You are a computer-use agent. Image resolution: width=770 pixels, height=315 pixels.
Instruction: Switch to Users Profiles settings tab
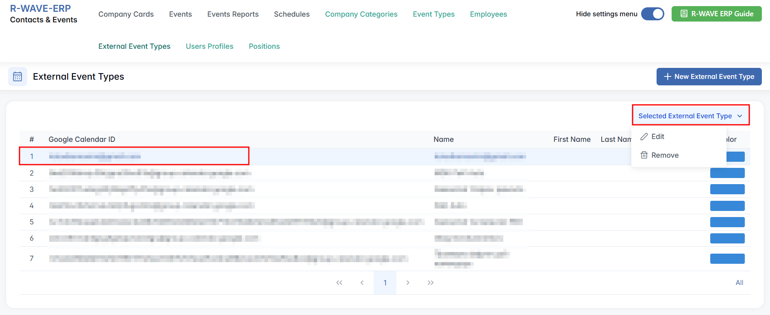pyautogui.click(x=209, y=46)
